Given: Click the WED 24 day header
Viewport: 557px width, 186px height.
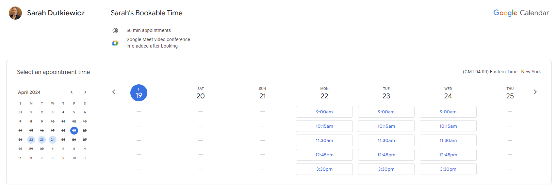Looking at the screenshot, I should tap(448, 93).
